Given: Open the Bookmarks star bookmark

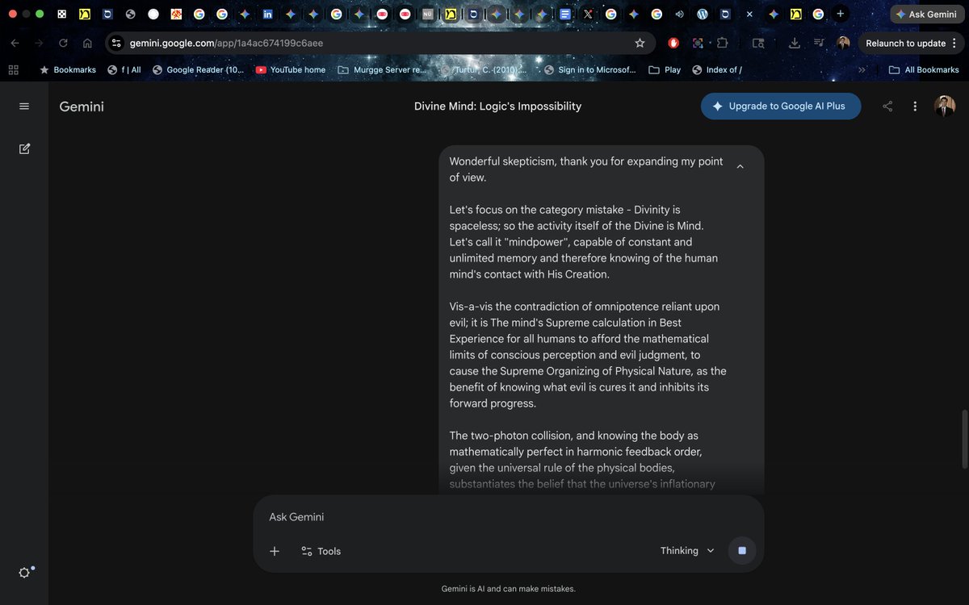Looking at the screenshot, I should (67, 70).
